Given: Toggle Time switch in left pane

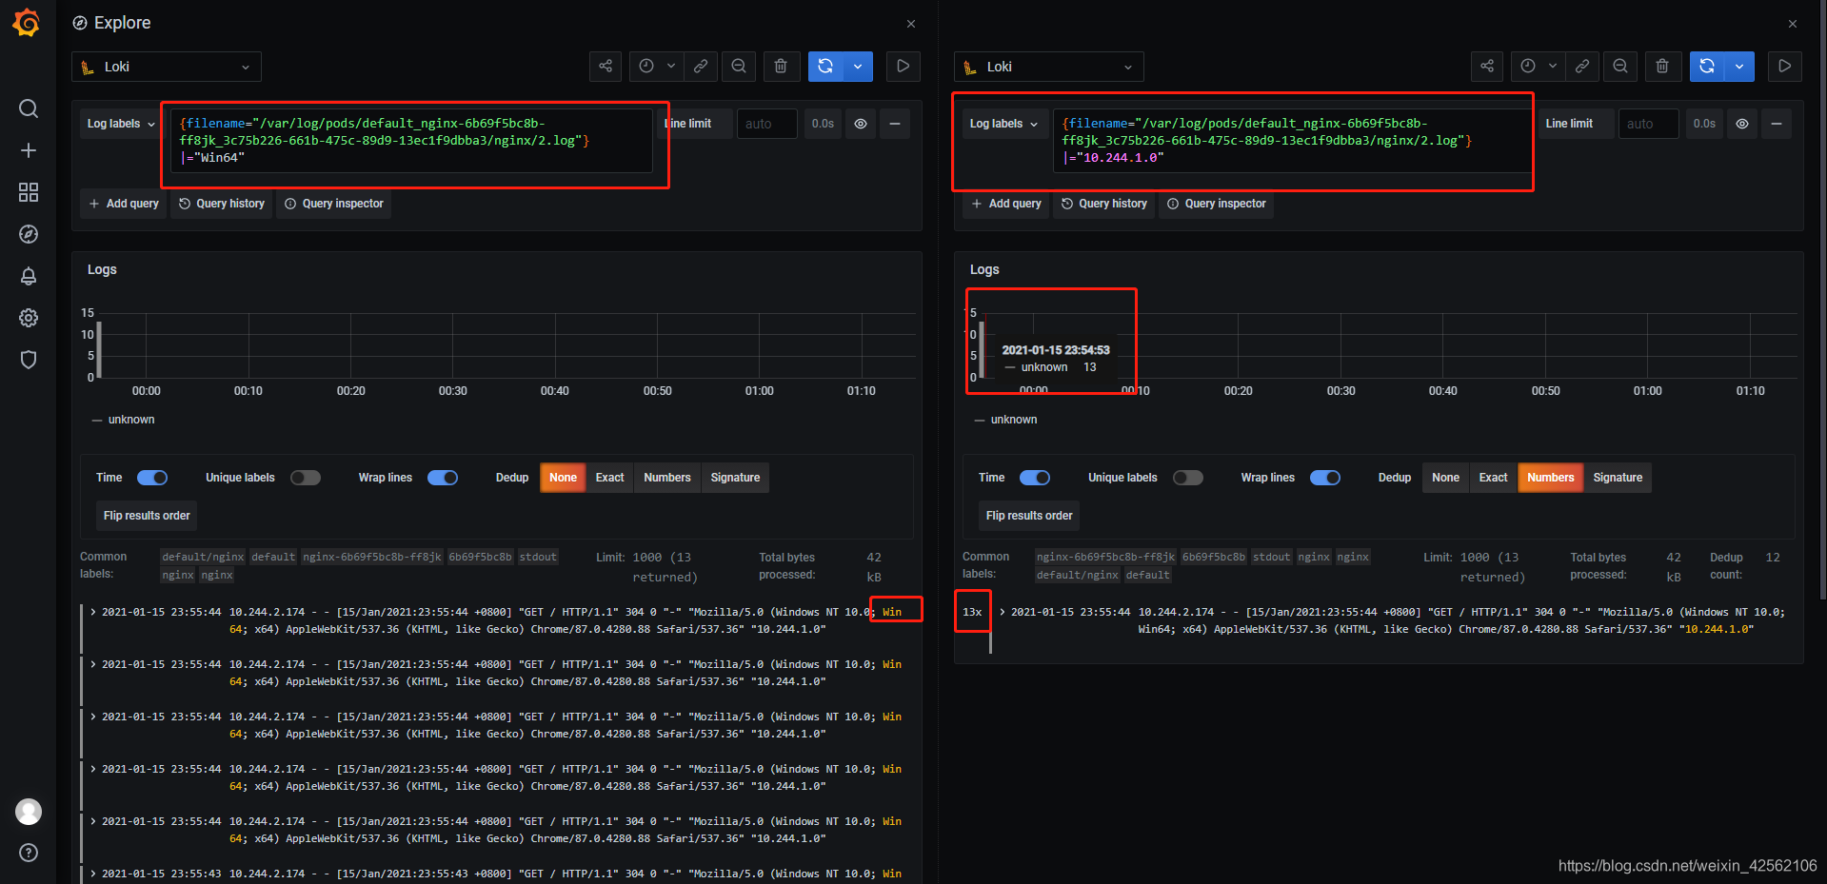Looking at the screenshot, I should coord(152,478).
